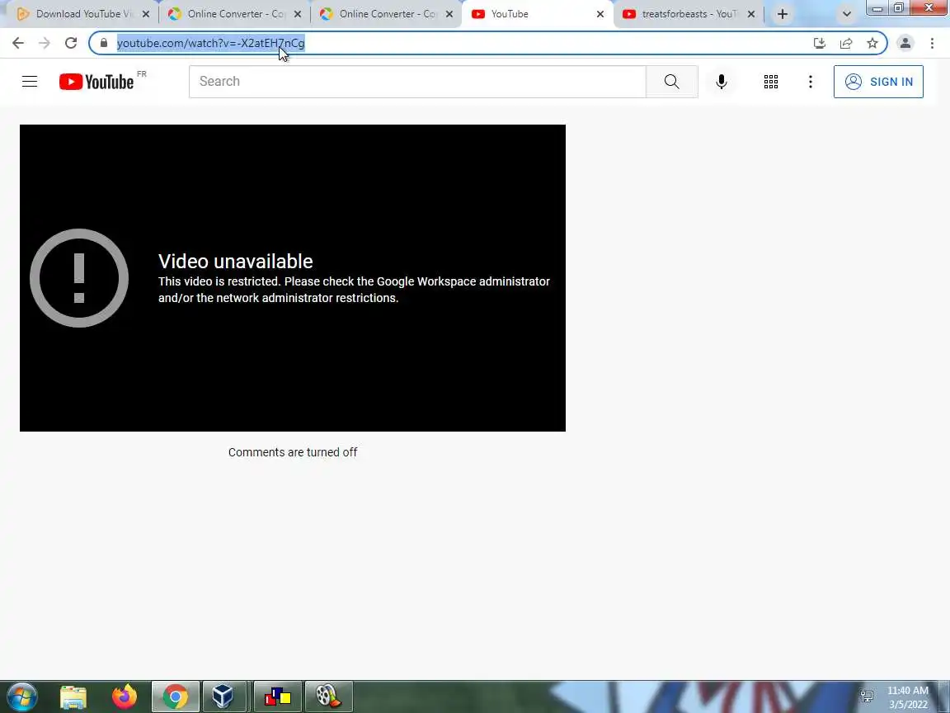950x713 pixels.
Task: Expand the tab search dropdown arrow
Action: point(846,14)
